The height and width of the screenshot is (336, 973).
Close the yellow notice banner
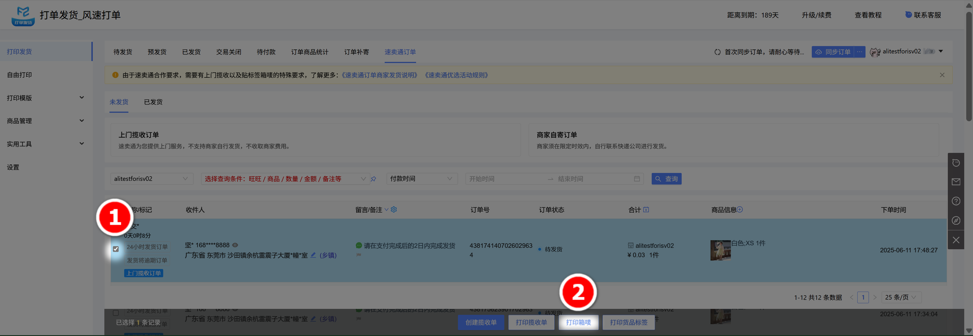point(942,75)
